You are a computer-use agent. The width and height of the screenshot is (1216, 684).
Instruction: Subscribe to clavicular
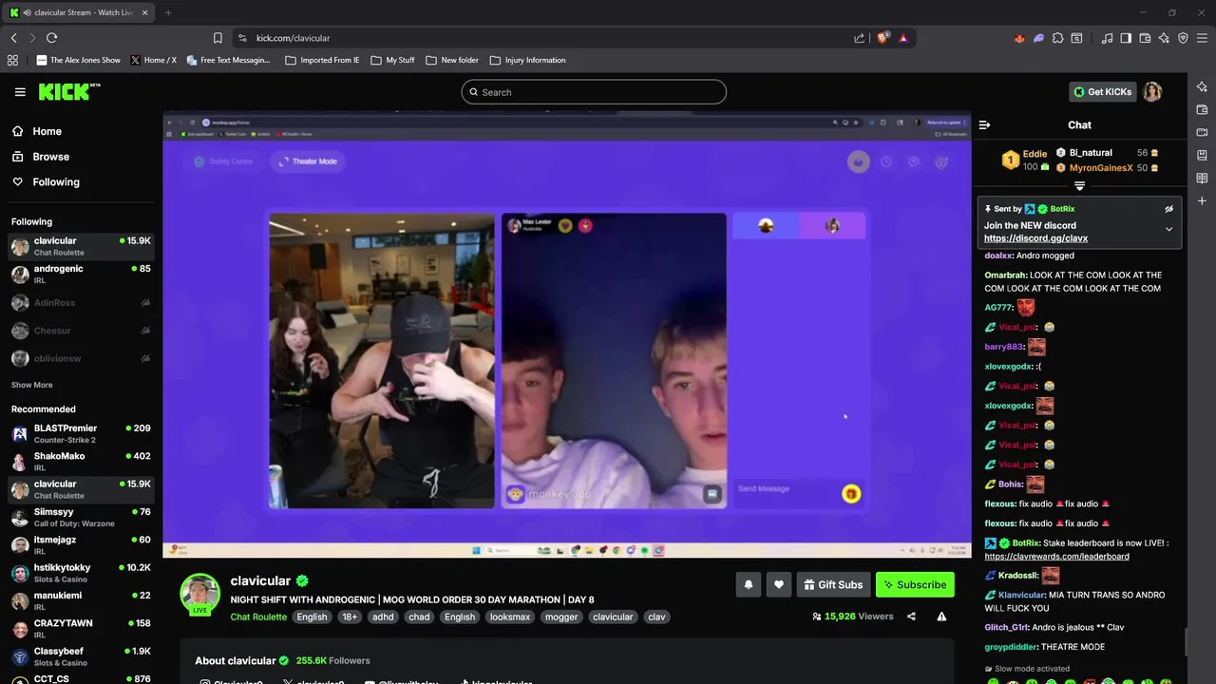[915, 584]
